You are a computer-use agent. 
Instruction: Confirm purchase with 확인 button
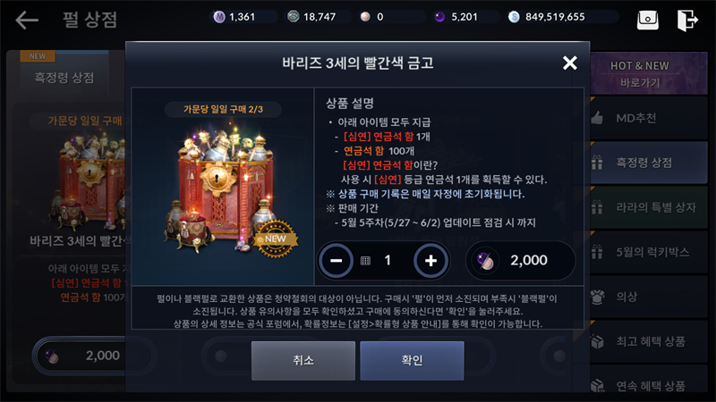[x=412, y=361]
